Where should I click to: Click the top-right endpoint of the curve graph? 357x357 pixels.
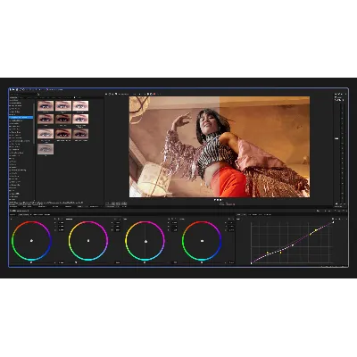333,222
